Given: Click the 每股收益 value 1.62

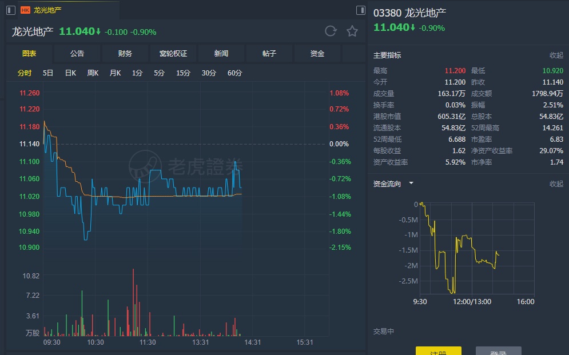Looking at the screenshot, I should pos(459,151).
